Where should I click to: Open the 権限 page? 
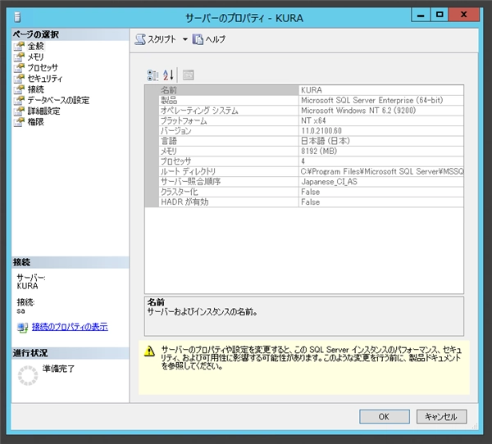(x=36, y=122)
